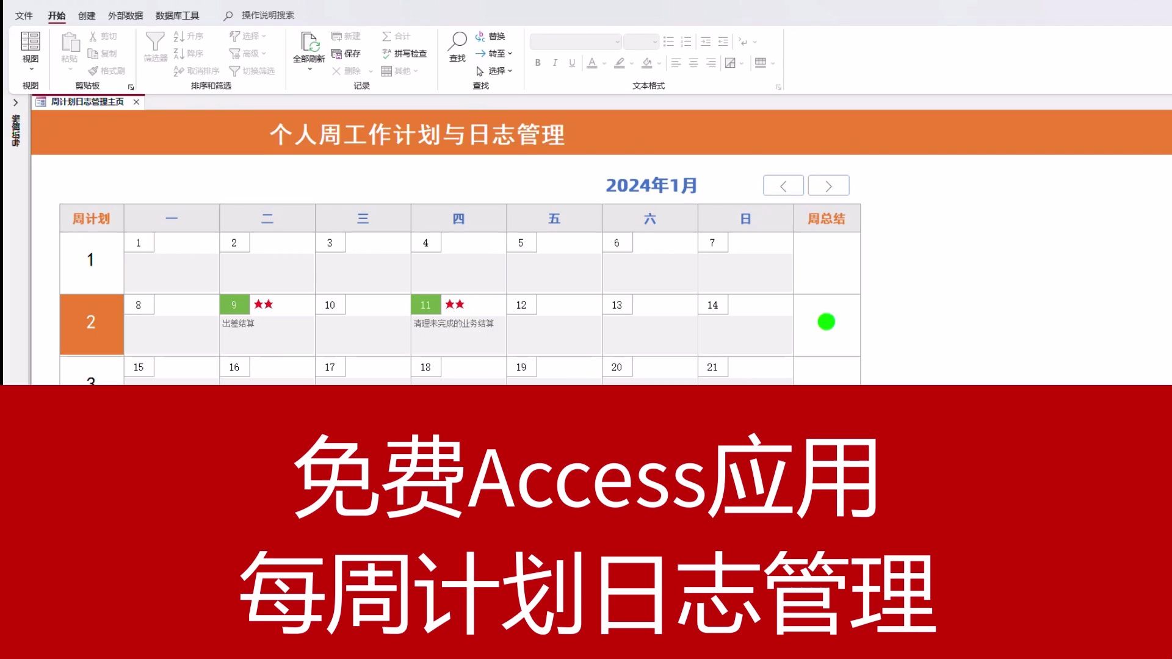Decrease indent in text formatting
Image resolution: width=1172 pixels, height=659 pixels.
tap(723, 41)
